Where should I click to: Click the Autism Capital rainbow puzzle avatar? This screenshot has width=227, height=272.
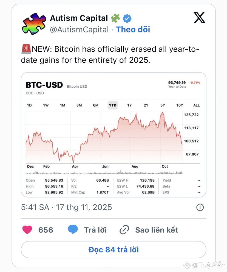(x=33, y=24)
